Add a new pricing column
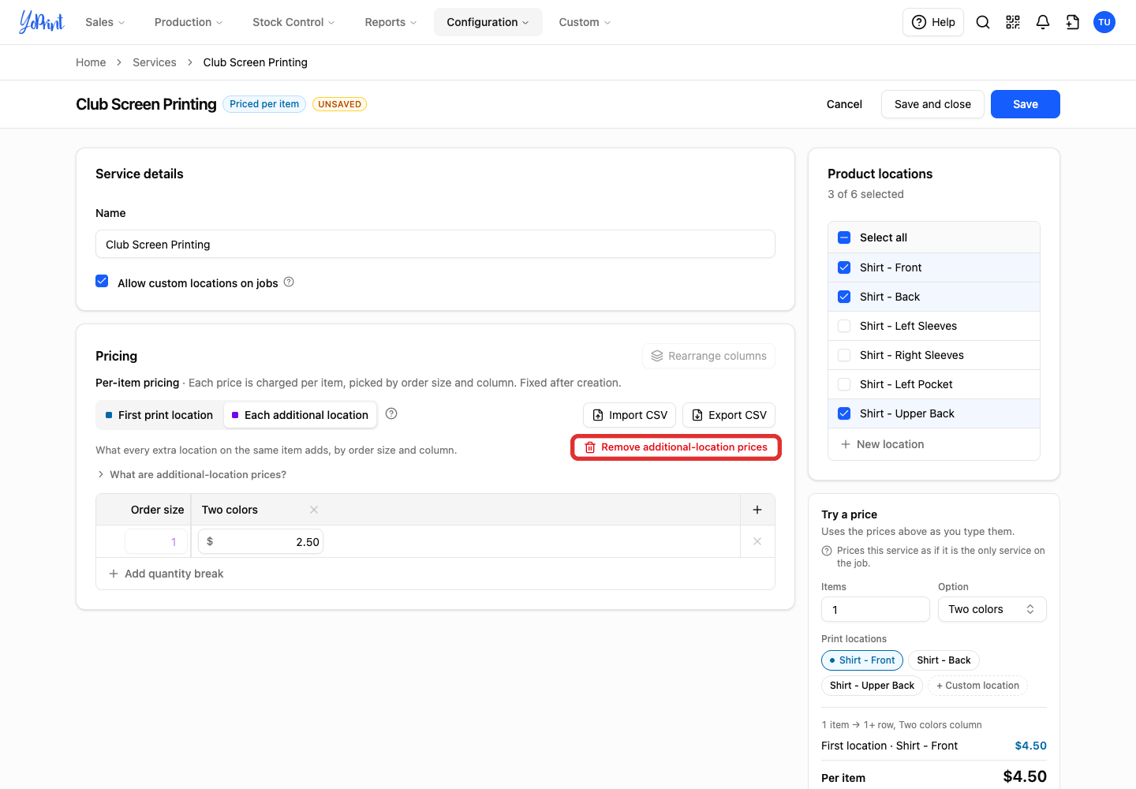1136x789 pixels. tap(757, 510)
